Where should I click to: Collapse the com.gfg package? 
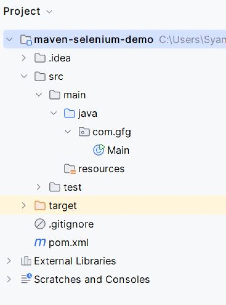click(x=68, y=132)
